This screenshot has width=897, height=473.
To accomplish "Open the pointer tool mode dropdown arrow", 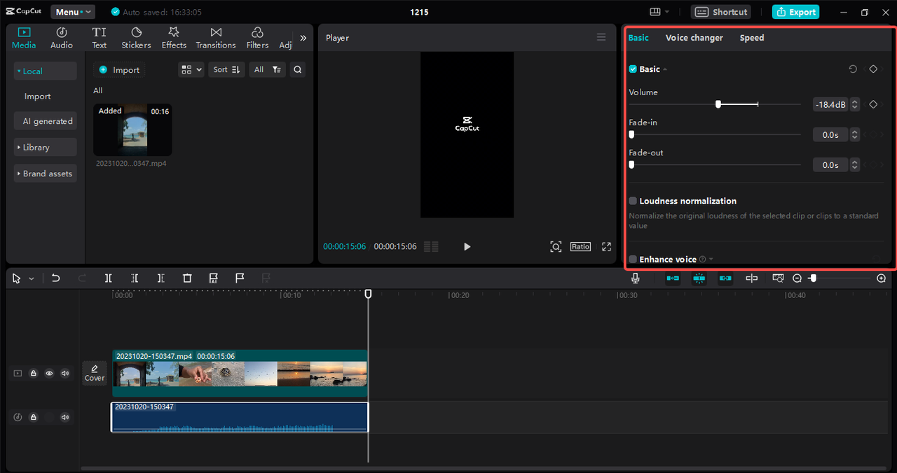I will (x=31, y=278).
